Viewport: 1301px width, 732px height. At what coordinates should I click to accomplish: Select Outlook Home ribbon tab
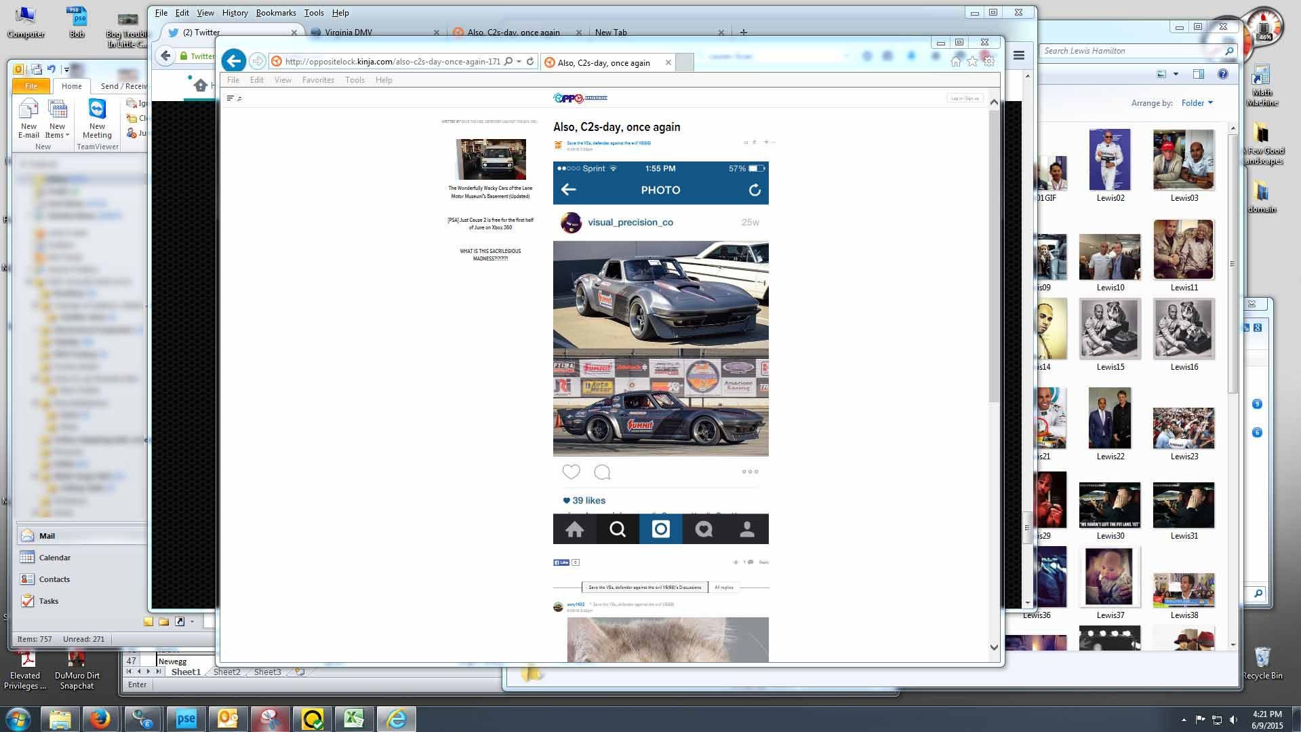click(x=71, y=86)
